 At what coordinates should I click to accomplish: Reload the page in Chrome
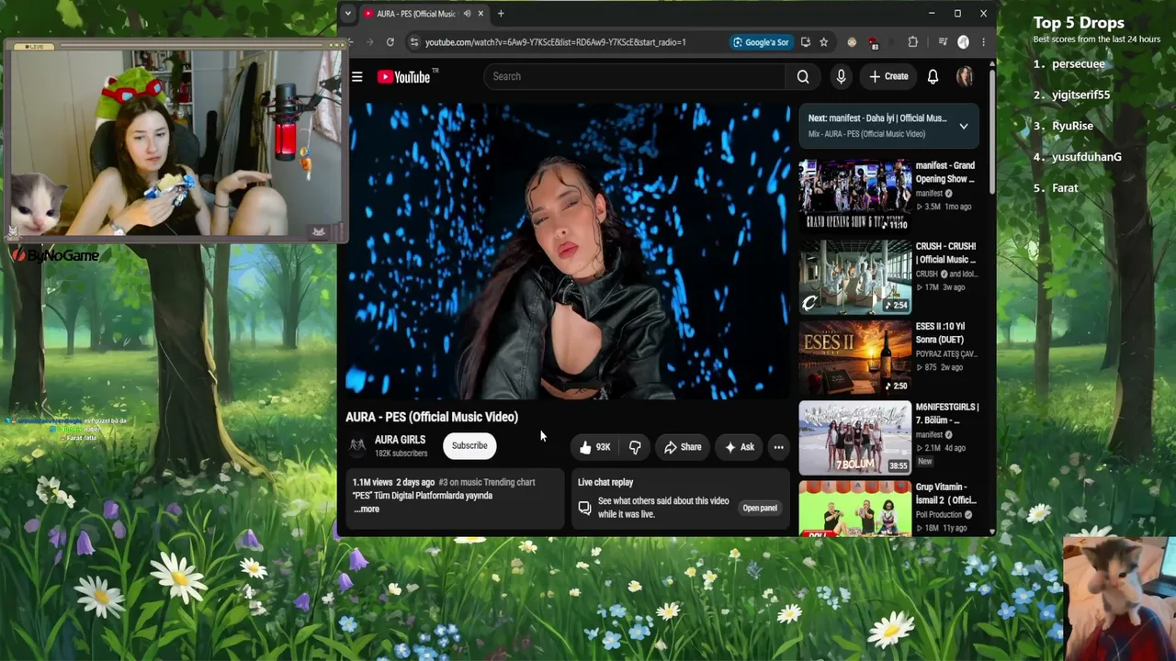(390, 42)
